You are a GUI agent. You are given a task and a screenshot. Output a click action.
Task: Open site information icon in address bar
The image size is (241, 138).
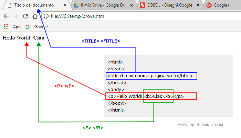pyautogui.click(x=46, y=16)
